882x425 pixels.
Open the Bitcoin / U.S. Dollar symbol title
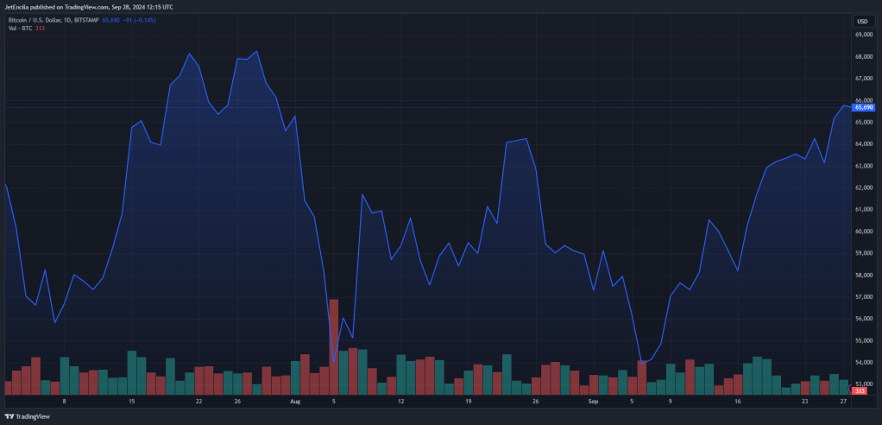(35, 20)
